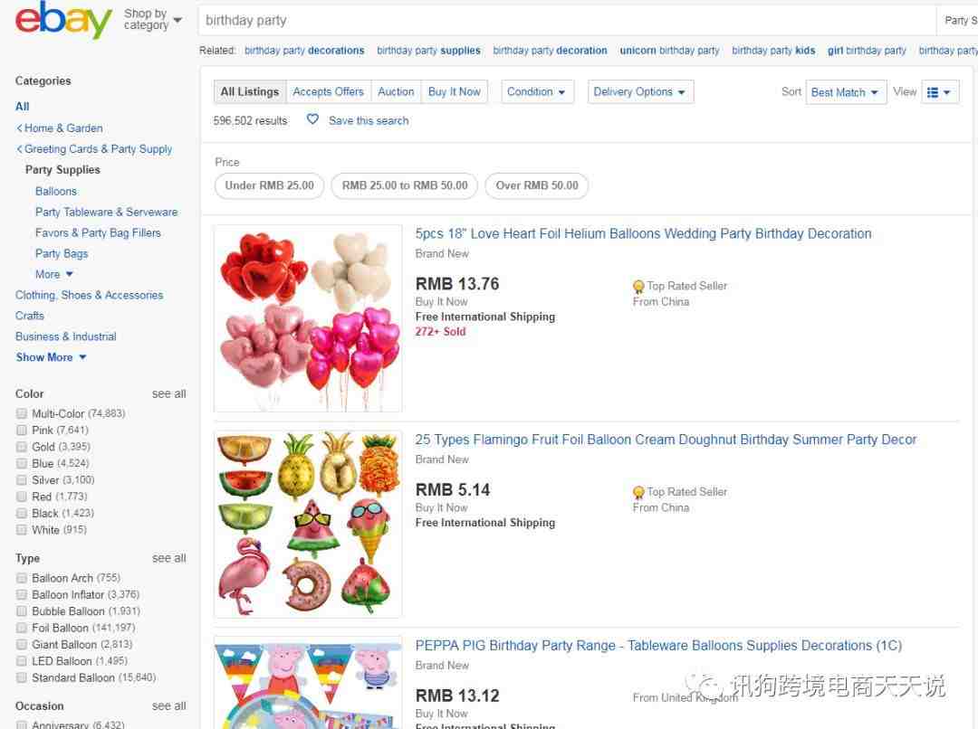Open the Best Match sort dropdown
This screenshot has height=729, width=978.
pyautogui.click(x=845, y=92)
